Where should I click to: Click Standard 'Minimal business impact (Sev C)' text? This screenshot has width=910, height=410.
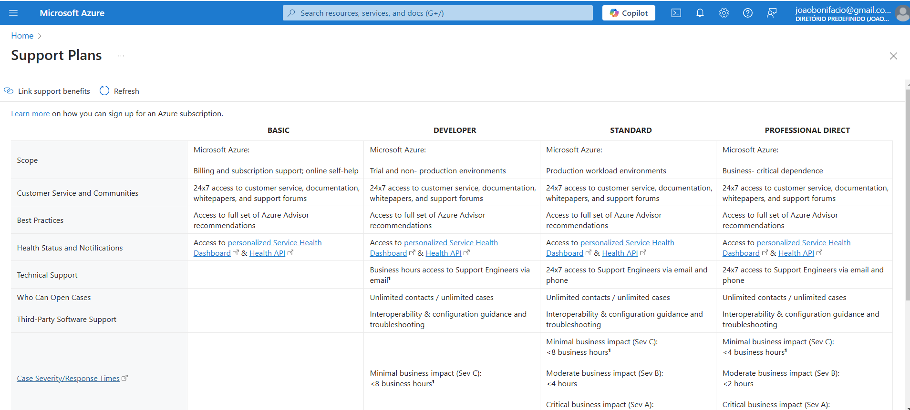point(601,341)
